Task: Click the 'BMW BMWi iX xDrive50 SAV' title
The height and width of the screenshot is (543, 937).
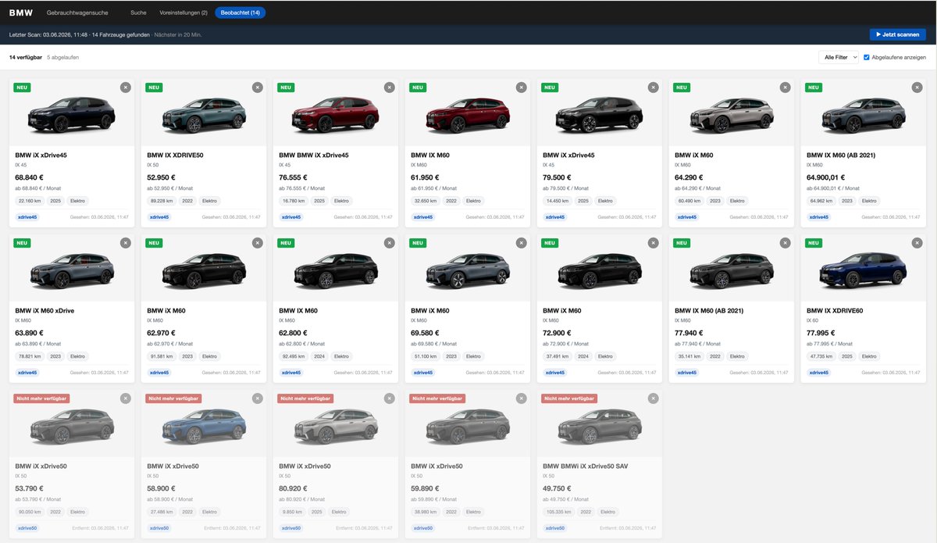Action: pos(586,466)
